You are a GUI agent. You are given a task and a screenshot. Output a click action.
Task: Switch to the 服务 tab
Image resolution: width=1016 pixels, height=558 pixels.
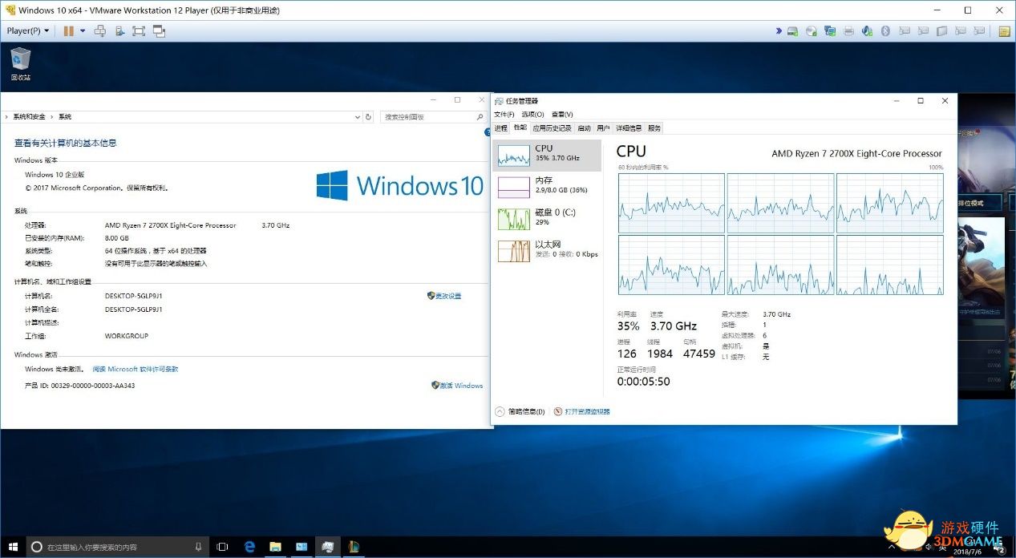point(654,128)
